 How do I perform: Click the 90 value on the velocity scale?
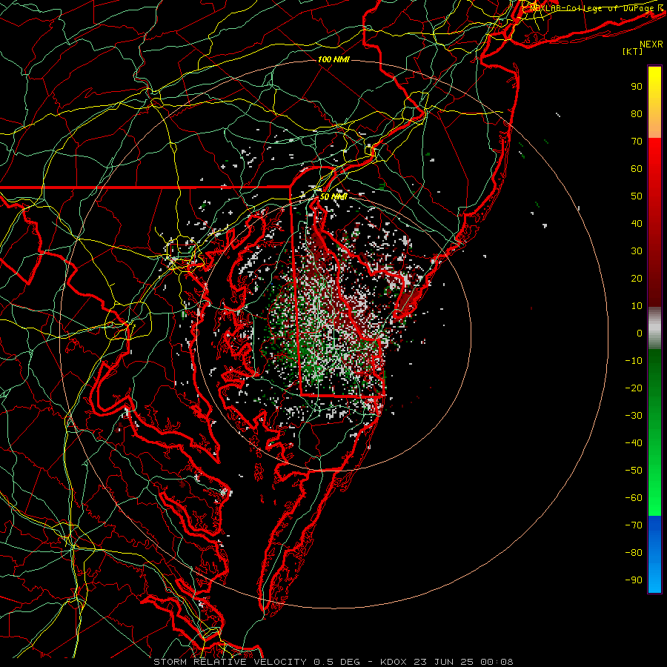coord(637,87)
